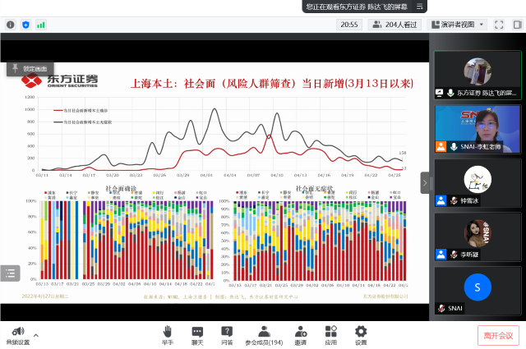Toggle audio settings (音频设置) speaker button

[x=14, y=331]
